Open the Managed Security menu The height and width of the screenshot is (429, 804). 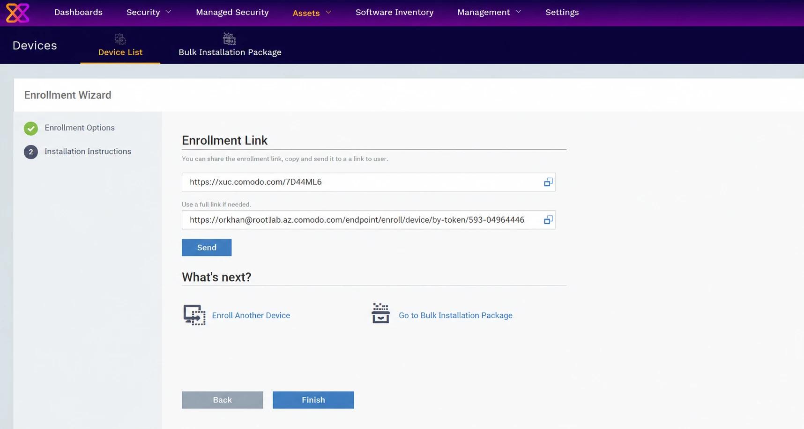tap(232, 12)
